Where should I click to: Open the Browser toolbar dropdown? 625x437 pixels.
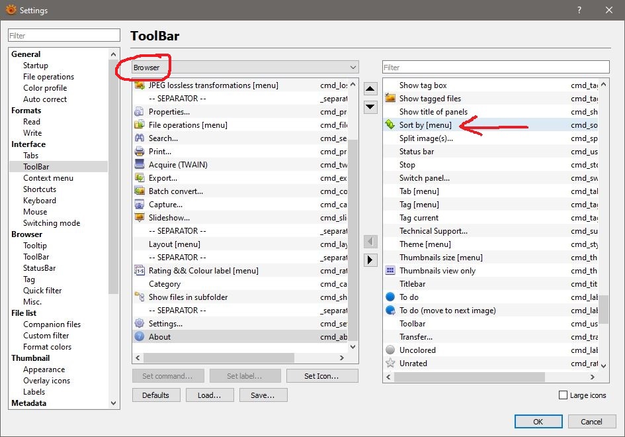[245, 67]
